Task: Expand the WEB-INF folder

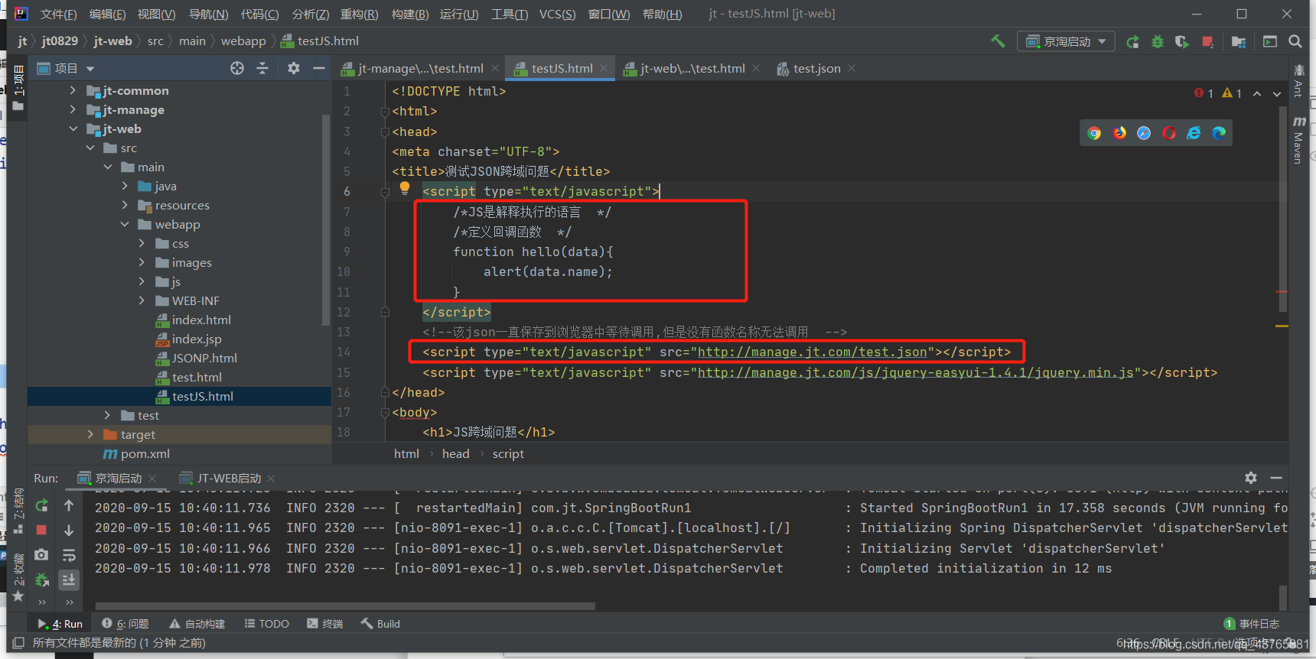Action: (x=142, y=300)
